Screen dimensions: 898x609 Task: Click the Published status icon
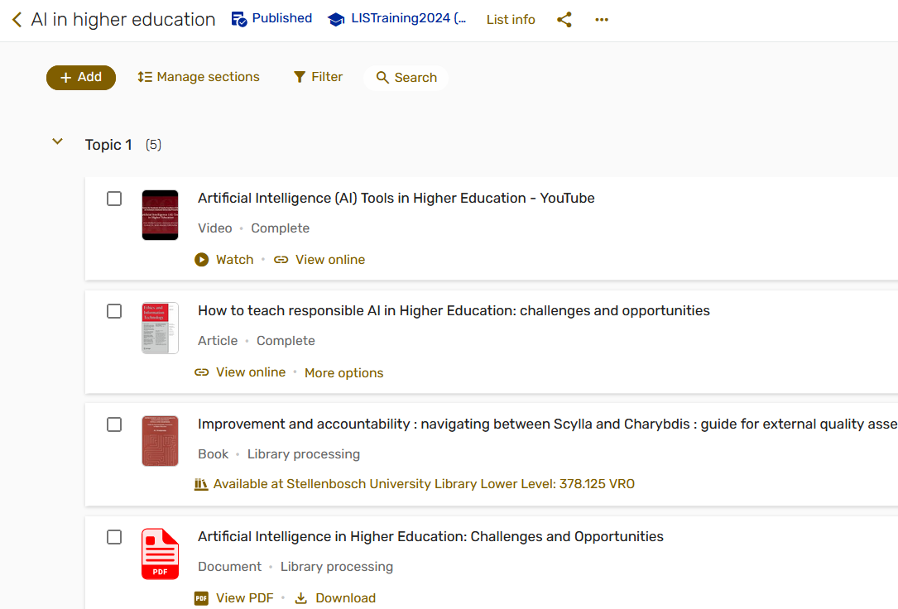239,19
